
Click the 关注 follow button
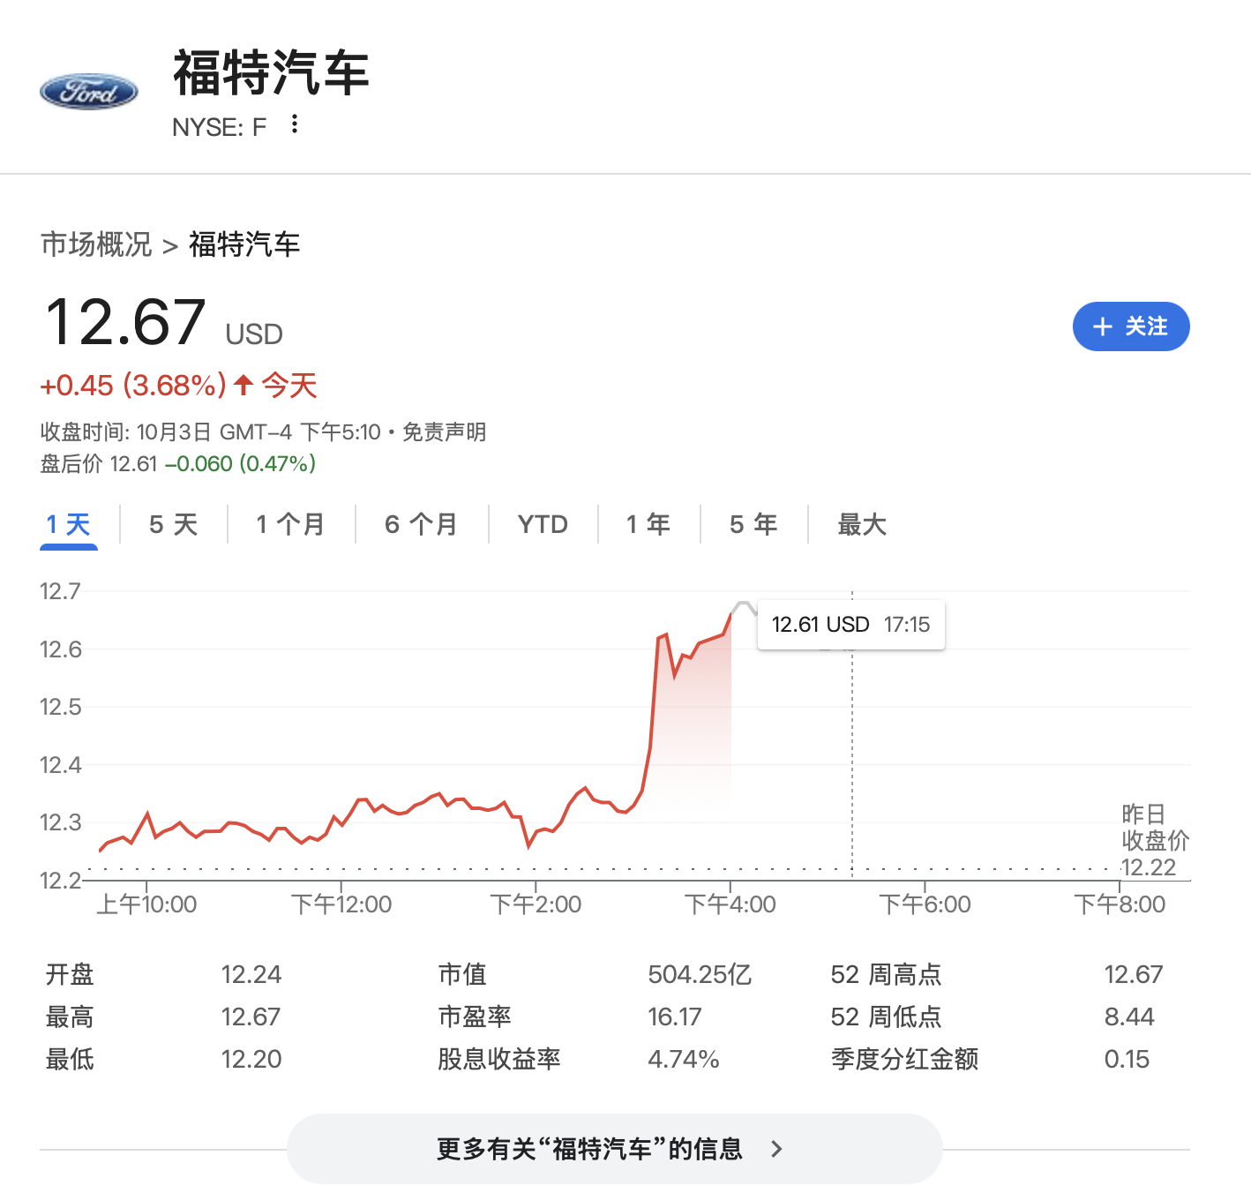[1130, 326]
